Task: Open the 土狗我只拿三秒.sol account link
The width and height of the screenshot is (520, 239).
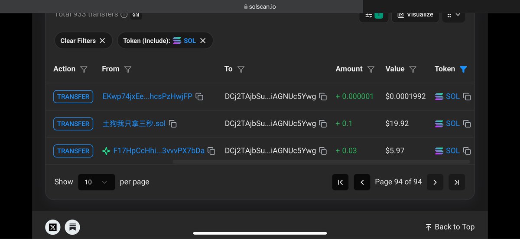Action: [134, 124]
